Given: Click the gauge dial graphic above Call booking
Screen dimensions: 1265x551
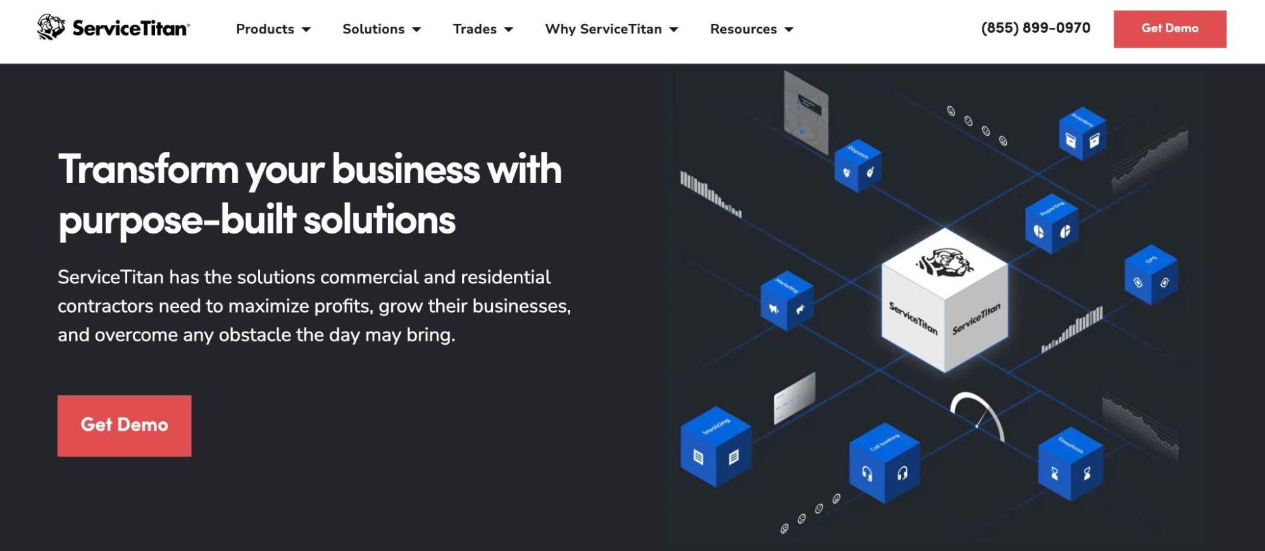Looking at the screenshot, I should tap(978, 416).
